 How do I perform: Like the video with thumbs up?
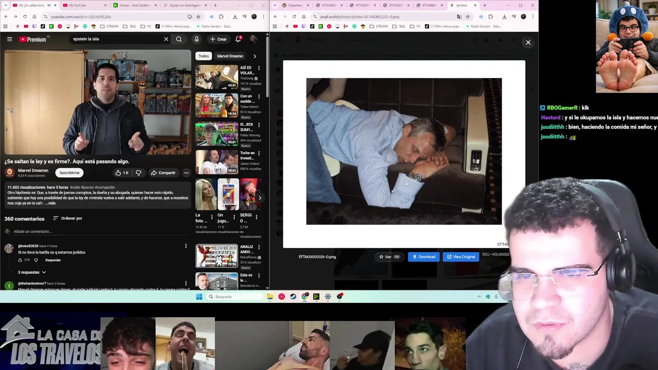pyautogui.click(x=122, y=173)
